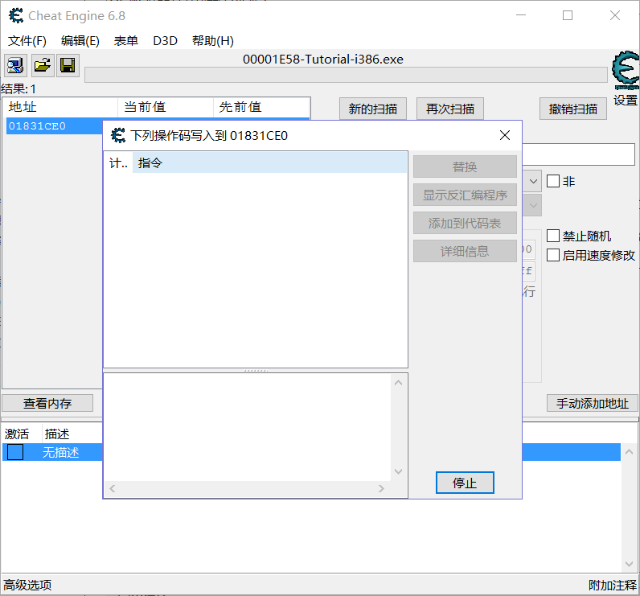
Task: Click the 手动添加地址 button
Action: 593,403
